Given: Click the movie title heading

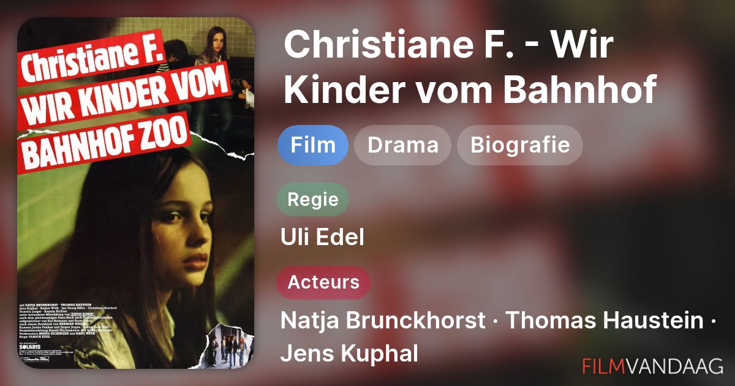Looking at the screenshot, I should [470, 68].
